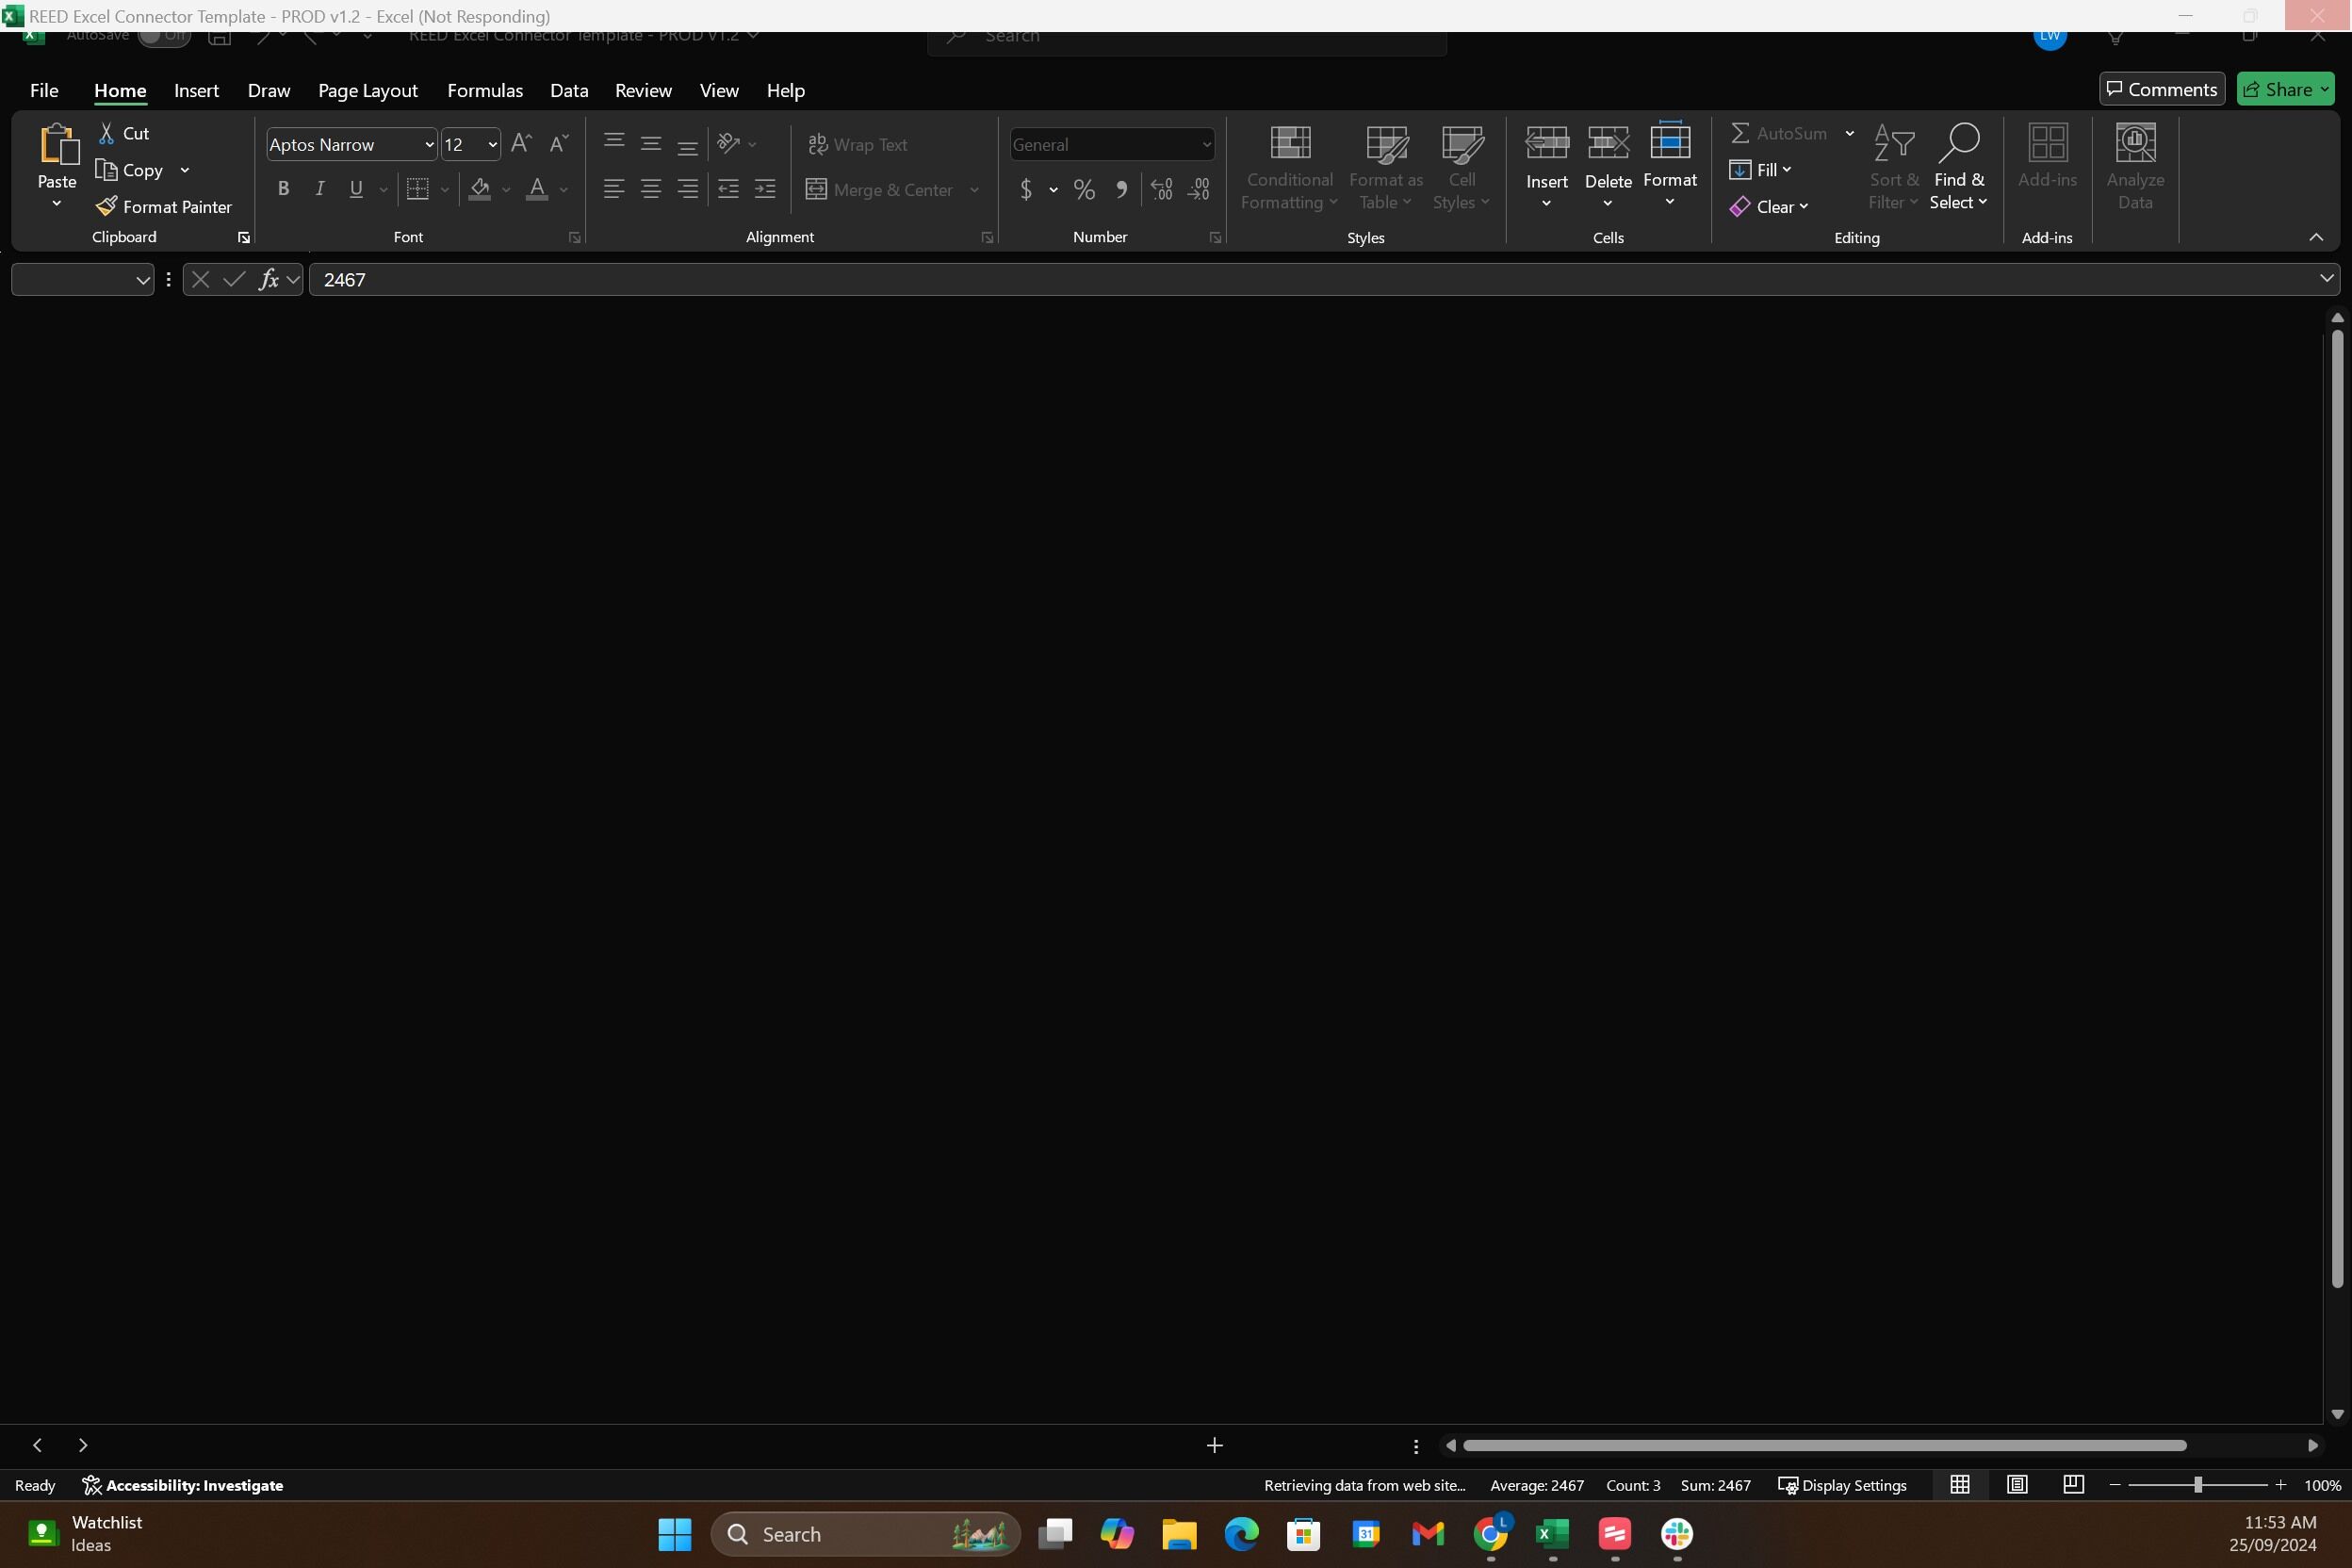Click Increase Indent icon
This screenshot has width=2352, height=1568.
pyautogui.click(x=765, y=189)
